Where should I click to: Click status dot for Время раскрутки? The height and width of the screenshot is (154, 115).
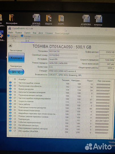click(10, 89)
